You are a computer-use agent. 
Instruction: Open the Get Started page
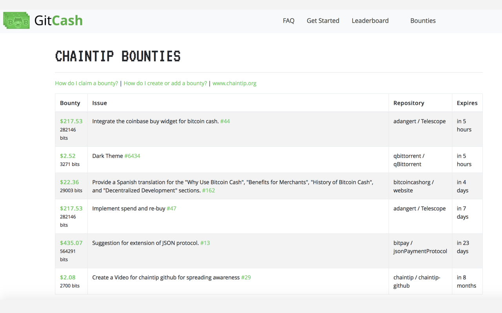323,20
